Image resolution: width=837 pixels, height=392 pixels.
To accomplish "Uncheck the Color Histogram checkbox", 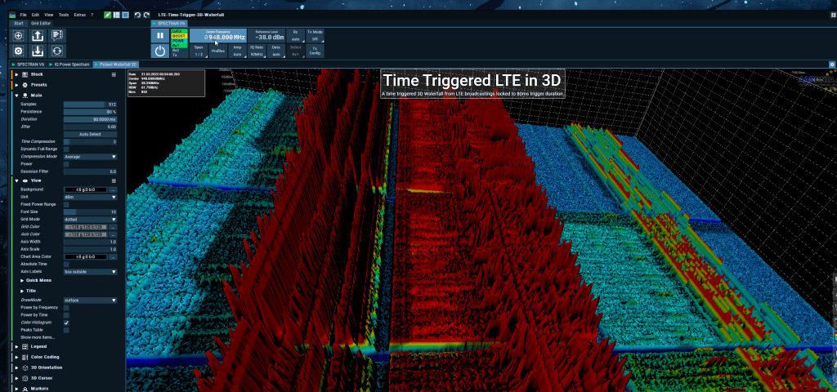I will [x=66, y=323].
